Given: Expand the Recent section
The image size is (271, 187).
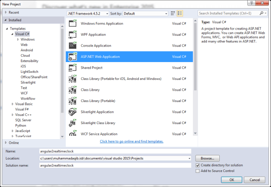Looking at the screenshot, I should point(6,12).
